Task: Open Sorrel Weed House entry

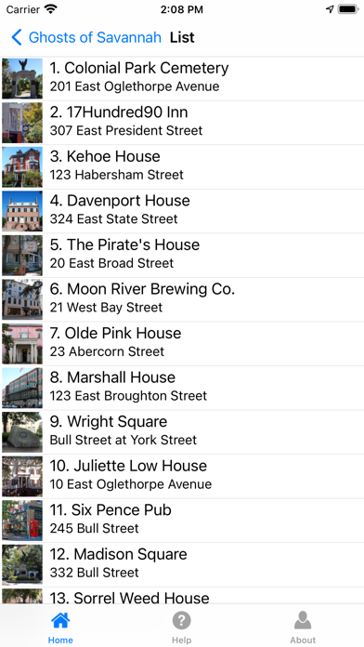Action: coord(182,596)
